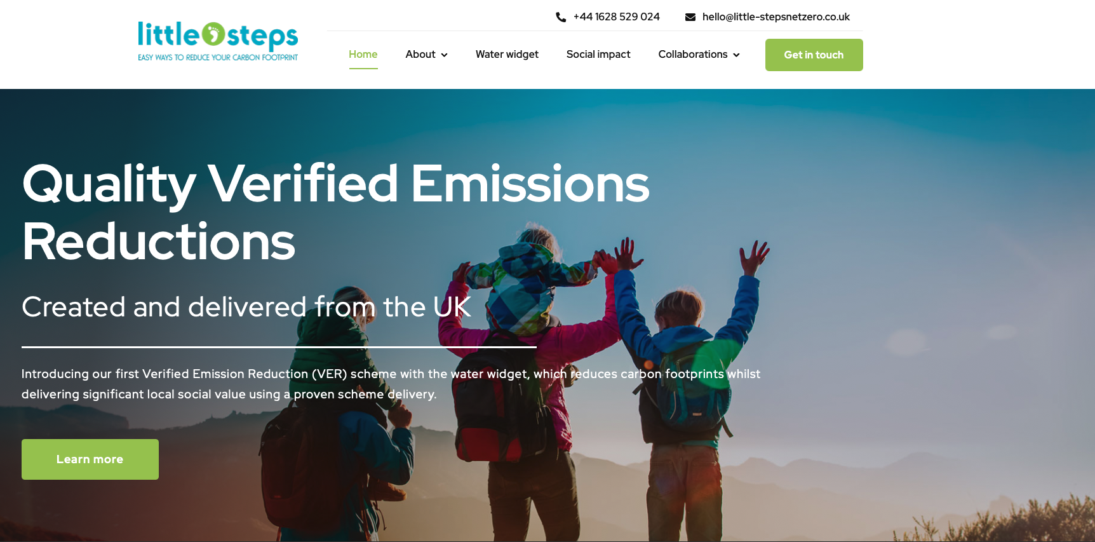Click the envelope email icon
Image resolution: width=1095 pixels, height=542 pixels.
coord(690,17)
